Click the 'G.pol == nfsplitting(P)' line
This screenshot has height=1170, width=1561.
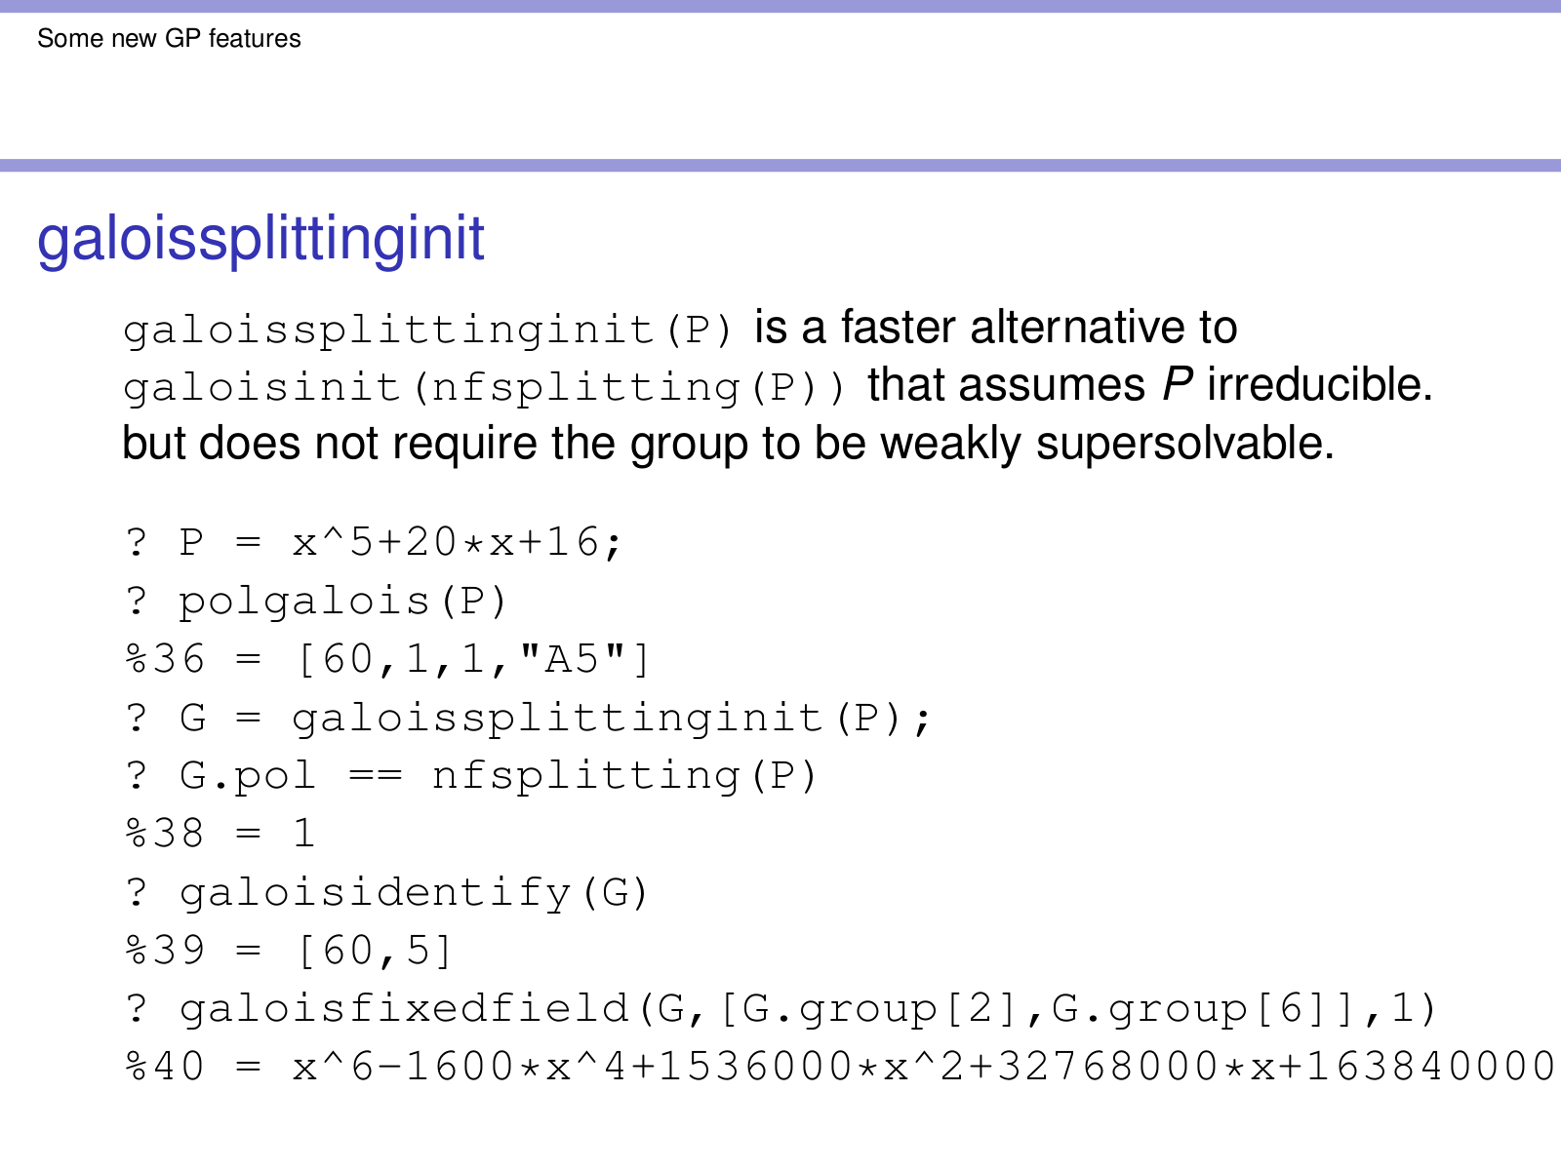pyautogui.click(x=498, y=776)
